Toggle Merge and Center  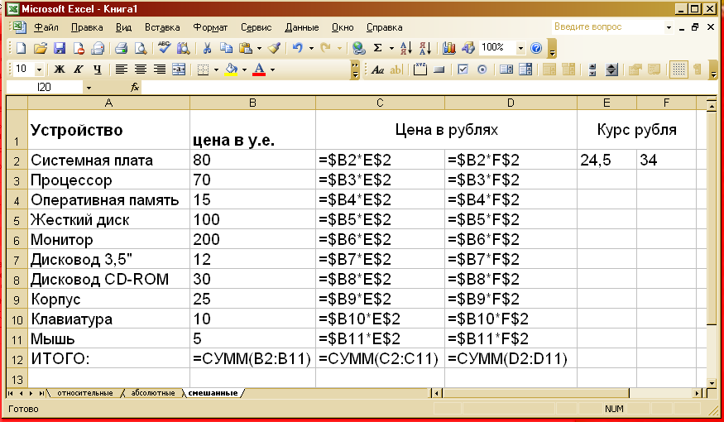pyautogui.click(x=178, y=70)
